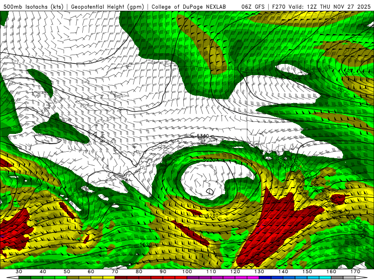Click the 30 kts color scale label
The width and height of the screenshot is (374, 280).
tap(19, 272)
